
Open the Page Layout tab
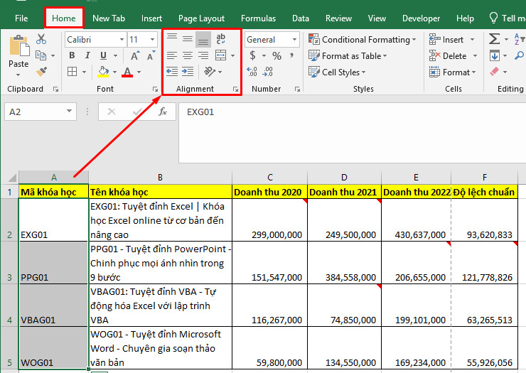201,18
